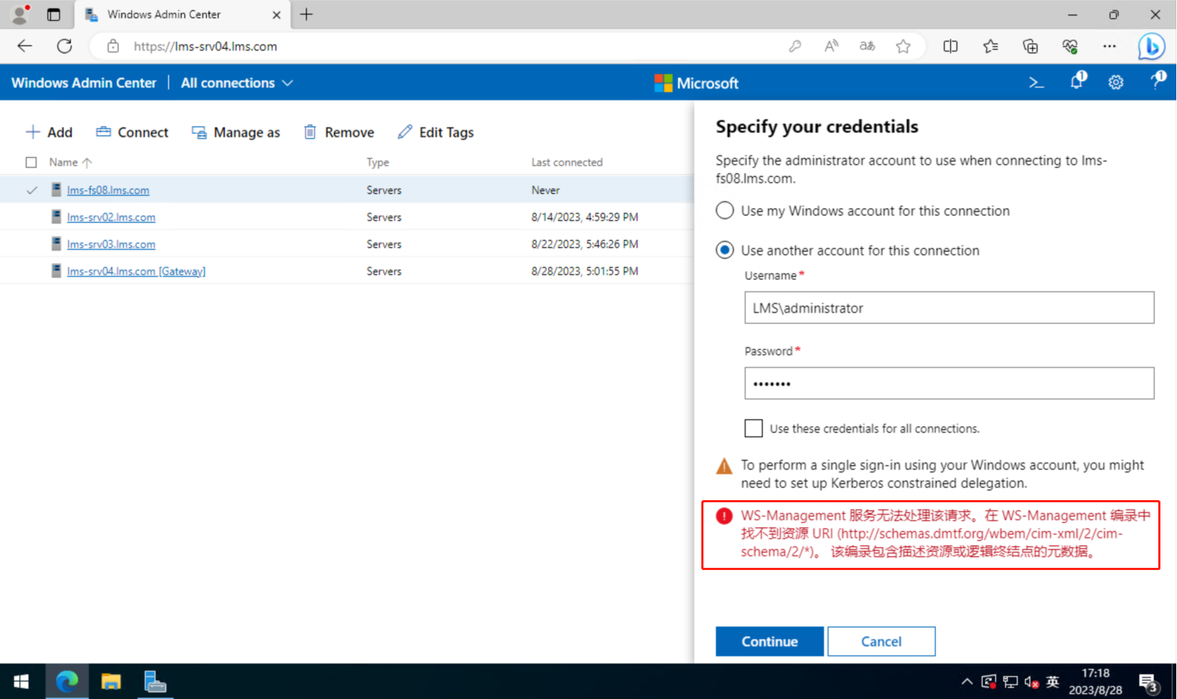Open the notifications bell
This screenshot has width=1177, height=699.
click(1076, 82)
